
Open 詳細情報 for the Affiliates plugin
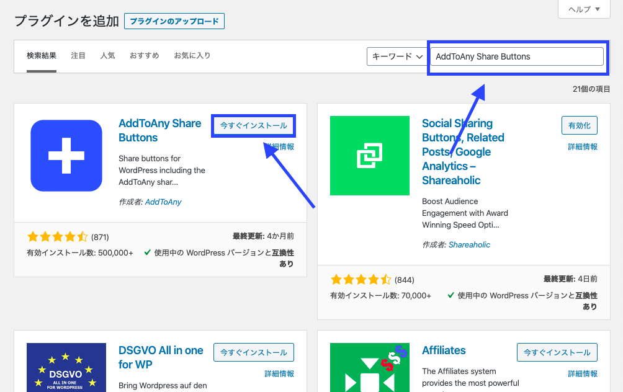tap(583, 373)
